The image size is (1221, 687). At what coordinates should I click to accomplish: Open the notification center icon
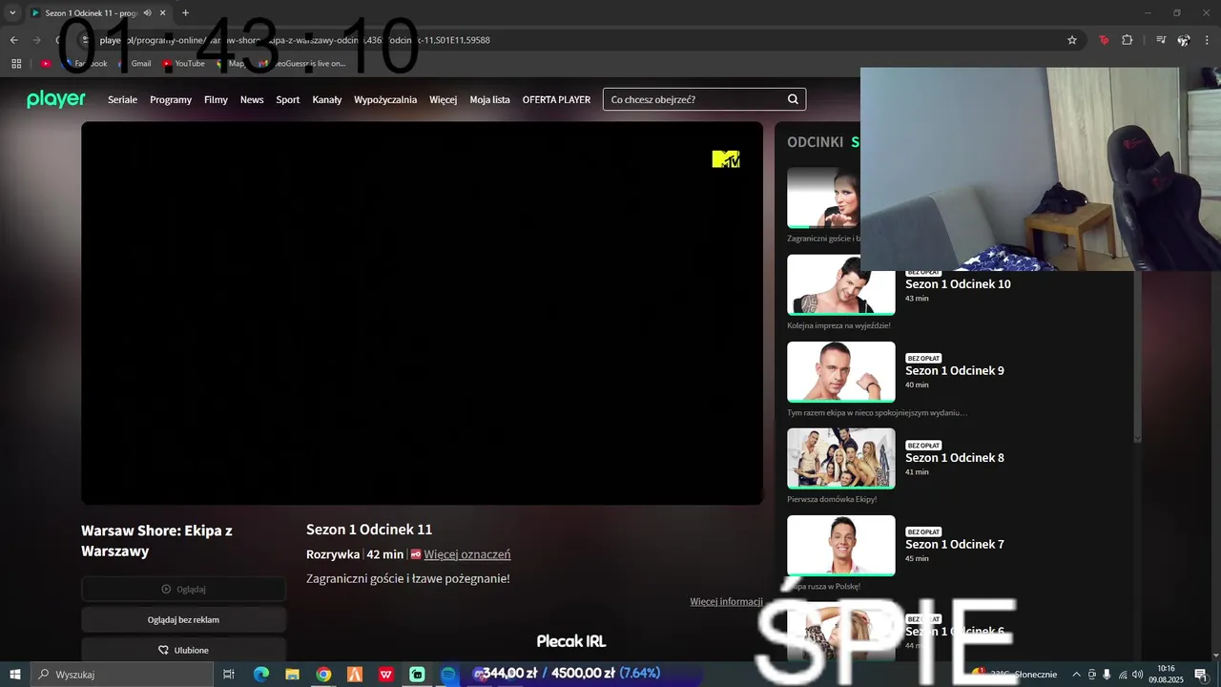pyautogui.click(x=1200, y=675)
